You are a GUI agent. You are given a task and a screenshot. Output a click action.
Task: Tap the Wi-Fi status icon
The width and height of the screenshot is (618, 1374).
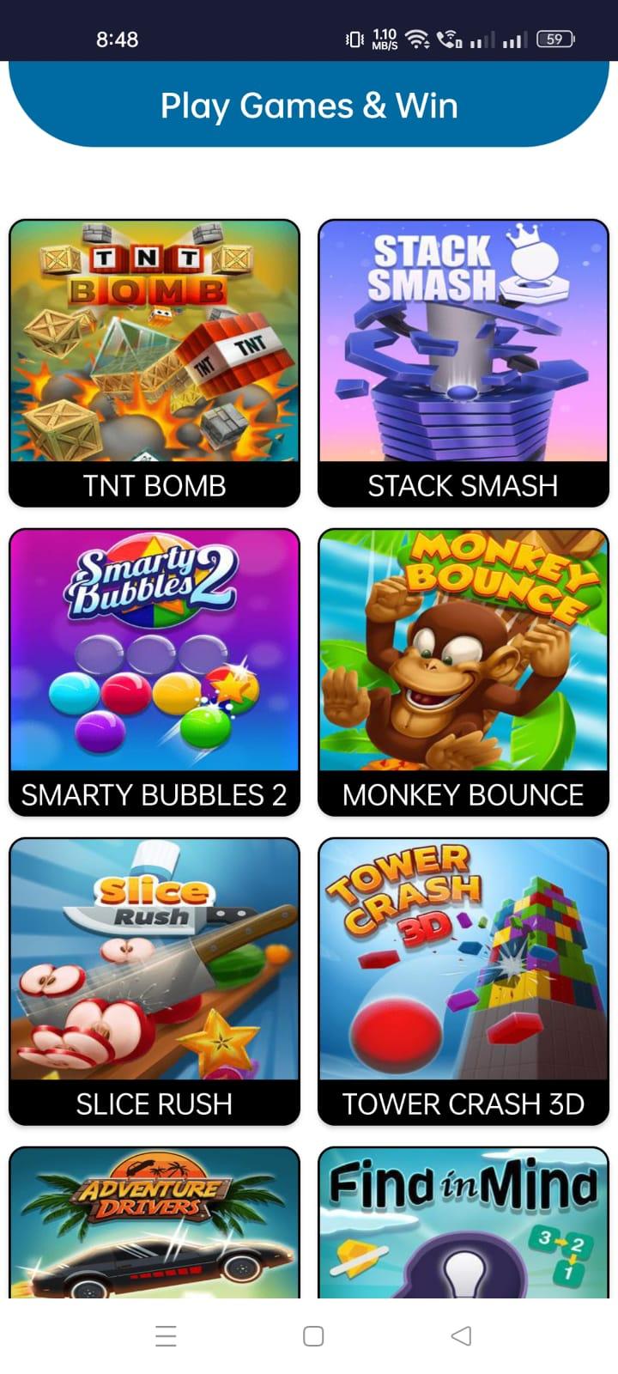click(x=417, y=39)
